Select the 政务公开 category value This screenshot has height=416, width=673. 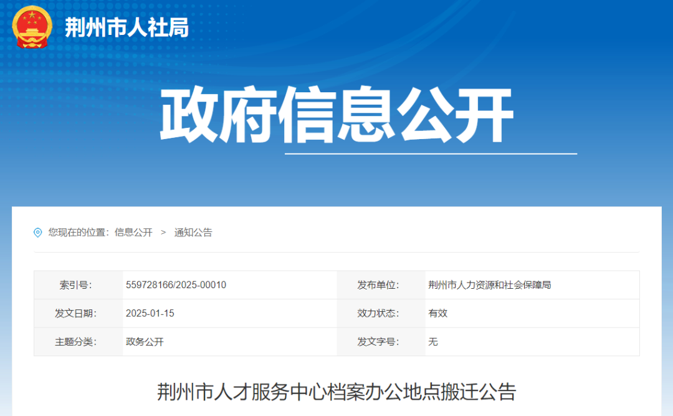click(x=143, y=342)
